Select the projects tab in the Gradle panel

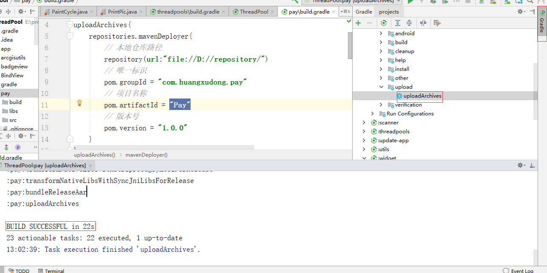389,11
